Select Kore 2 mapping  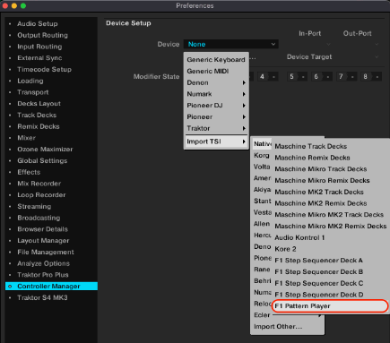285,249
